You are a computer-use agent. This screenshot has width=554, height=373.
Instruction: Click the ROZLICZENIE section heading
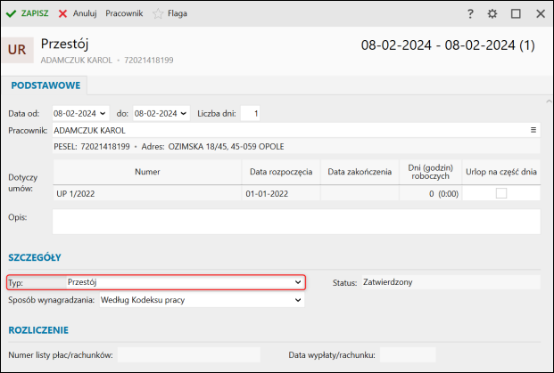(38, 330)
